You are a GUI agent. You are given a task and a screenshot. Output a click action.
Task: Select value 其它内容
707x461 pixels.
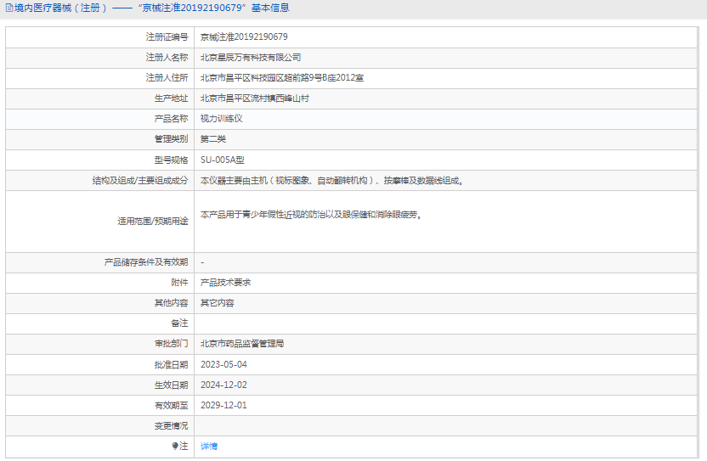217,303
